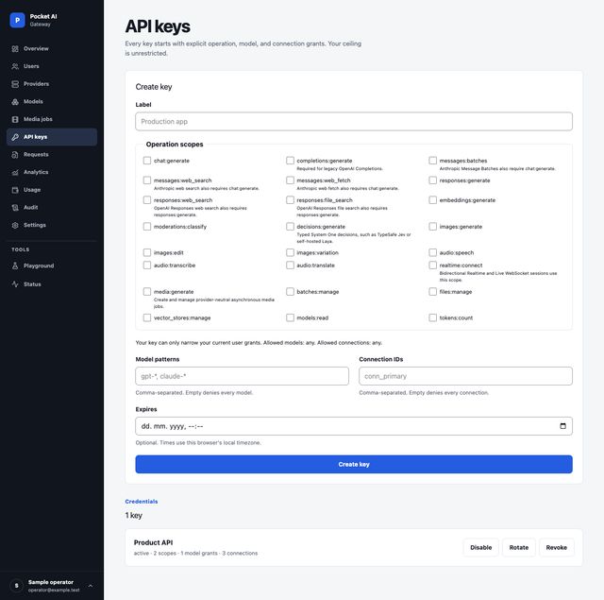This screenshot has width=604, height=600.
Task: Rotate the Product API key
Action: (x=518, y=547)
